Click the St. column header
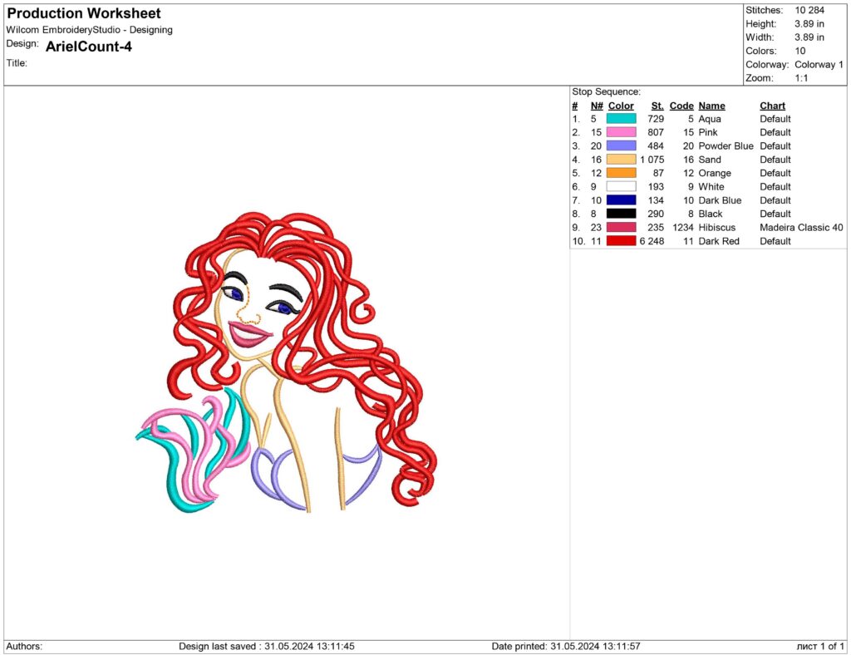Image resolution: width=851 pixels, height=655 pixels. click(x=657, y=105)
